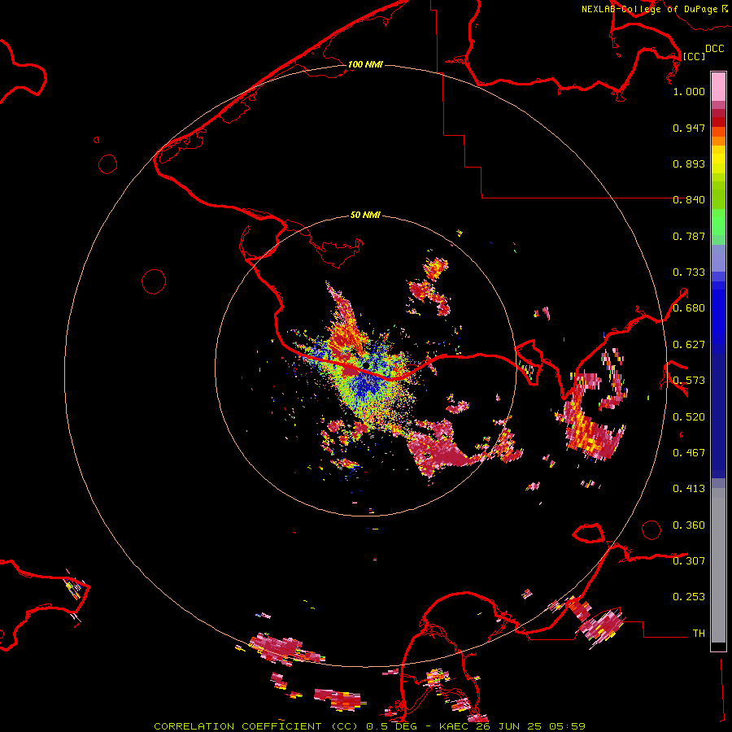Click the 0.520 legend value

(689, 417)
